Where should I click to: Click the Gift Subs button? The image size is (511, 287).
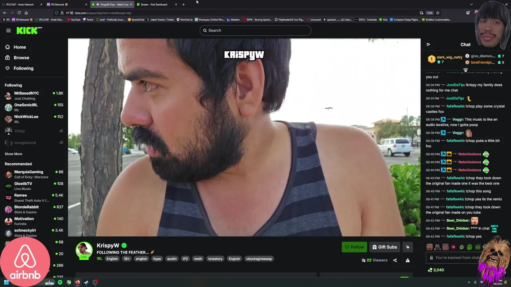[x=384, y=247]
